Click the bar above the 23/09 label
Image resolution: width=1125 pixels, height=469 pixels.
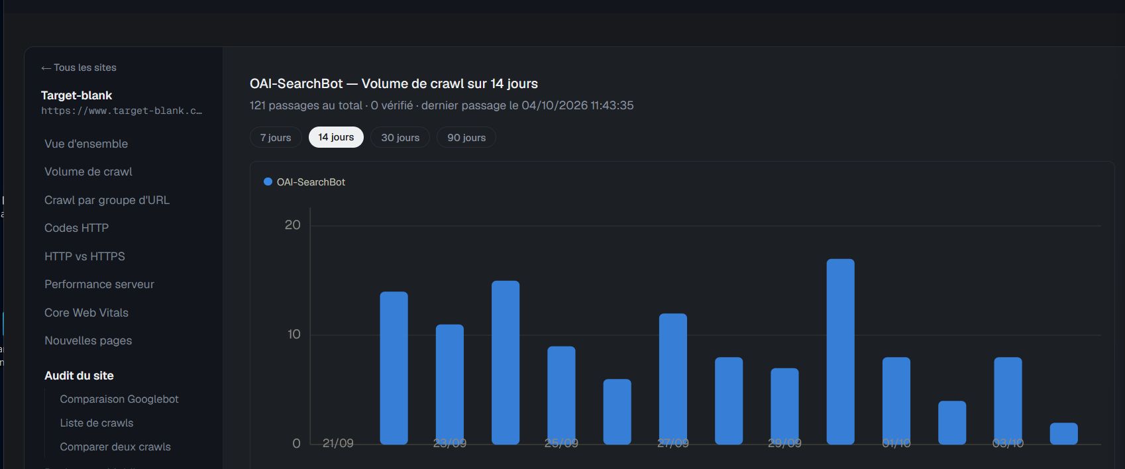pos(450,384)
